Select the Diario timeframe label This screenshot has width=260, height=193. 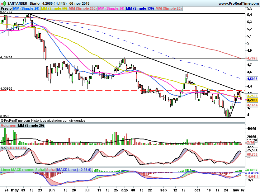pyautogui.click(x=35, y=3)
